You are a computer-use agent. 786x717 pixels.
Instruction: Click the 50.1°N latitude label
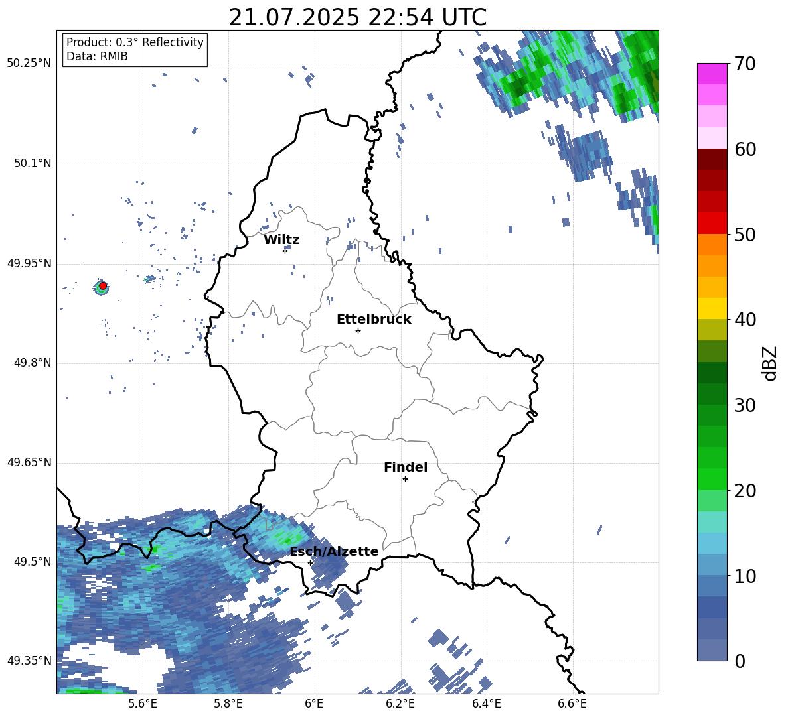click(33, 163)
